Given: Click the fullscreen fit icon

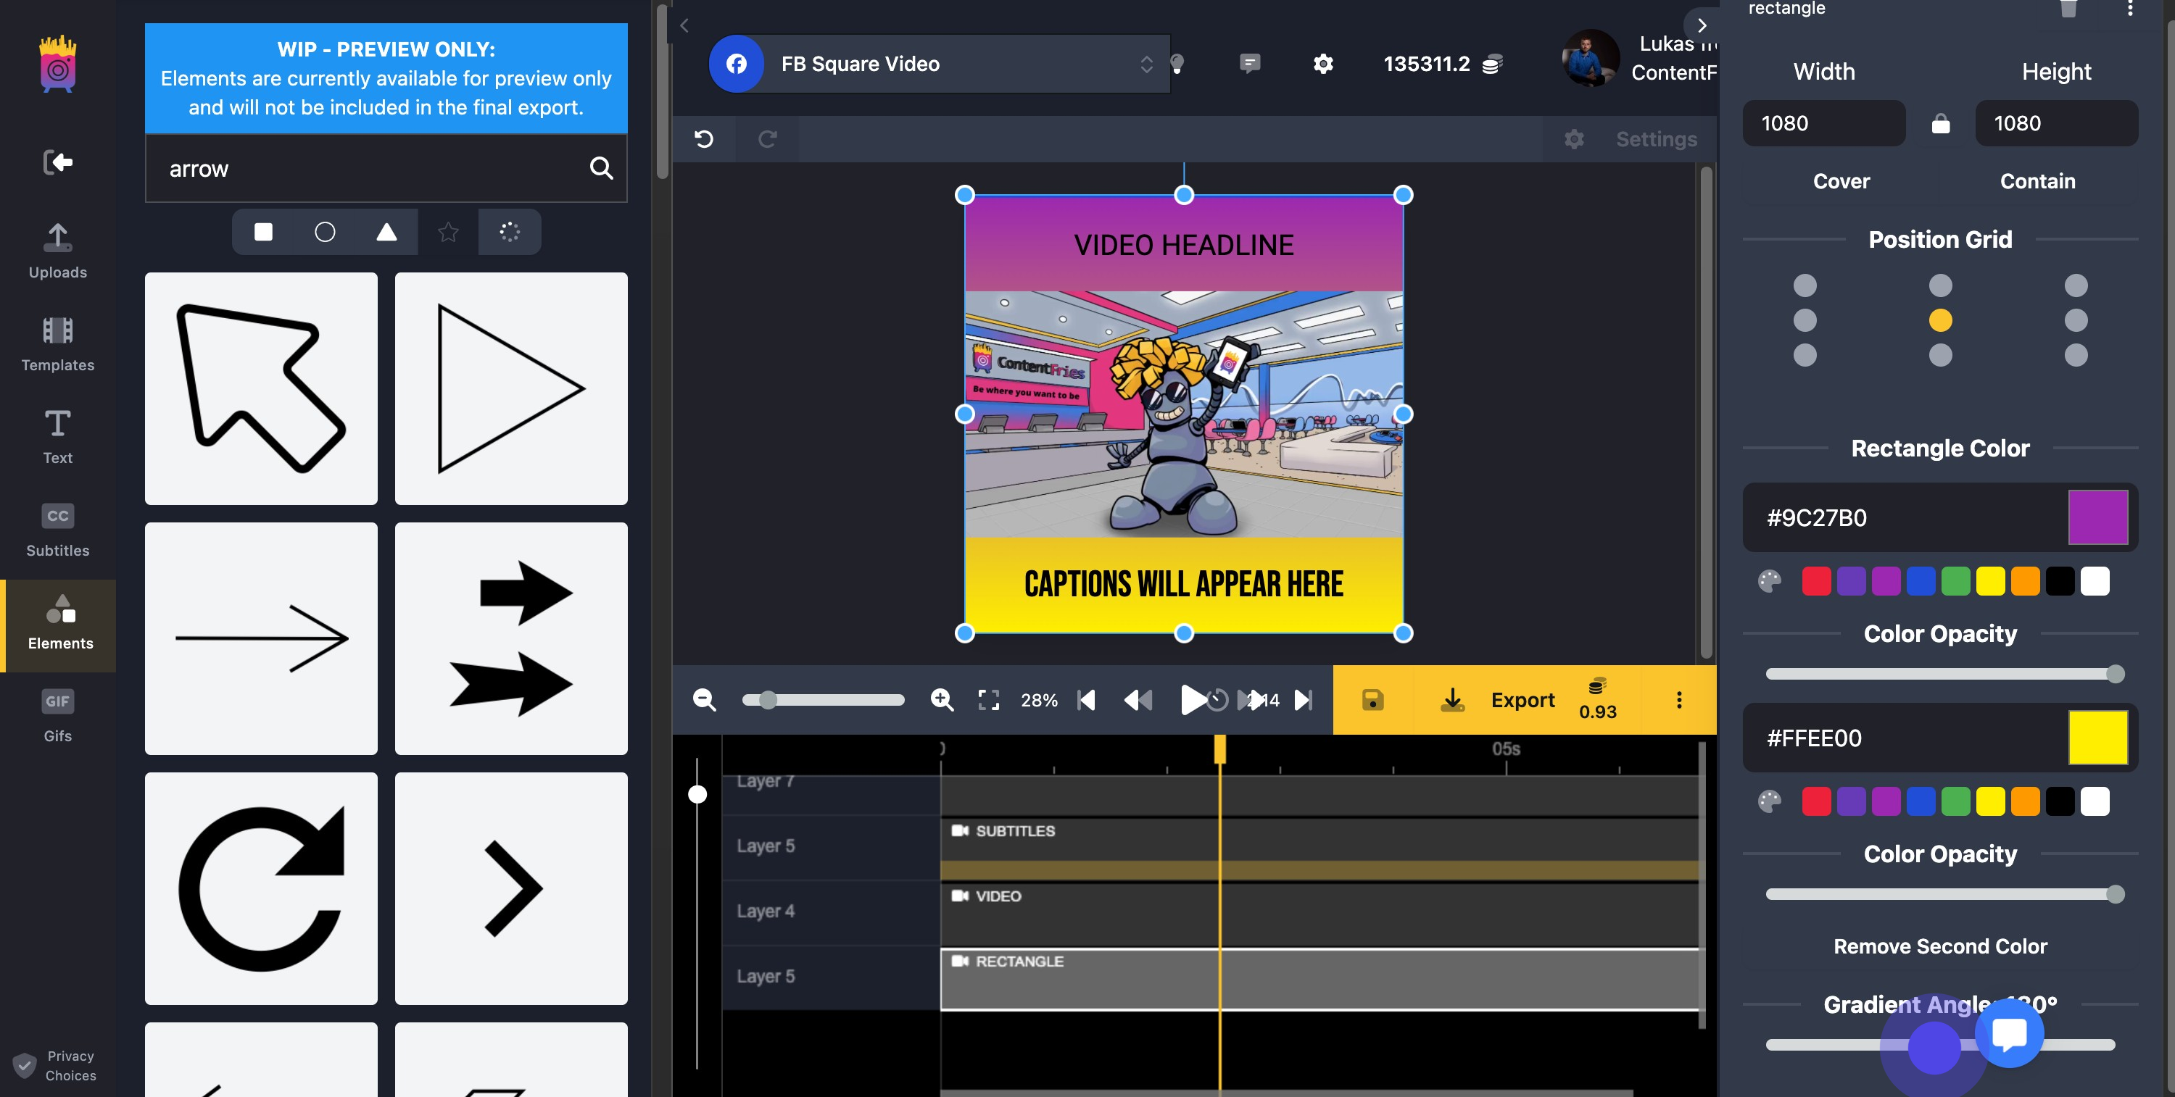Looking at the screenshot, I should coord(988,699).
